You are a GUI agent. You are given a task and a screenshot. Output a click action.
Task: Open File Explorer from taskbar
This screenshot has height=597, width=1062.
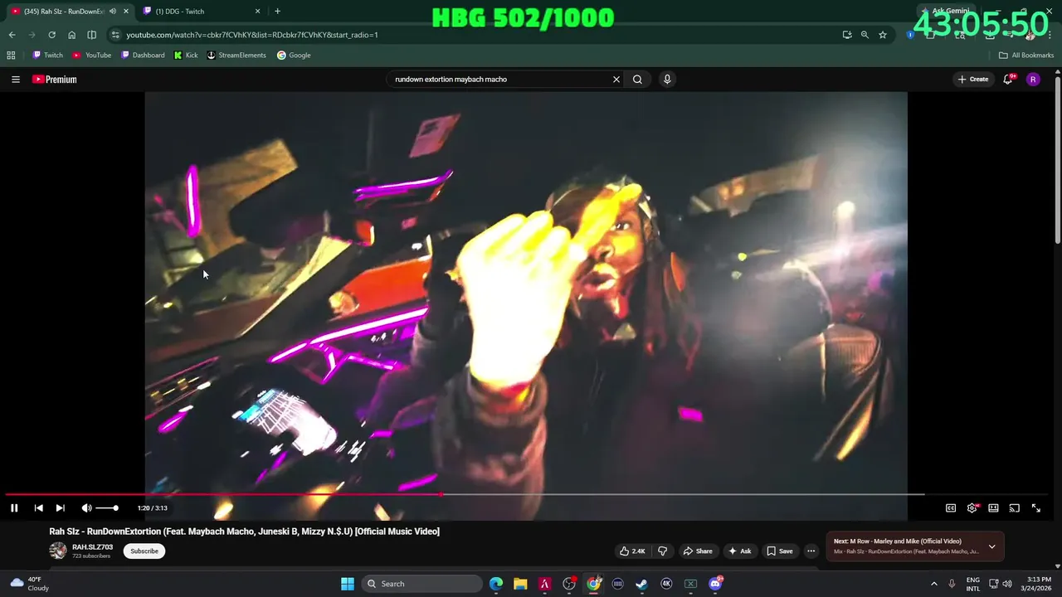(520, 584)
